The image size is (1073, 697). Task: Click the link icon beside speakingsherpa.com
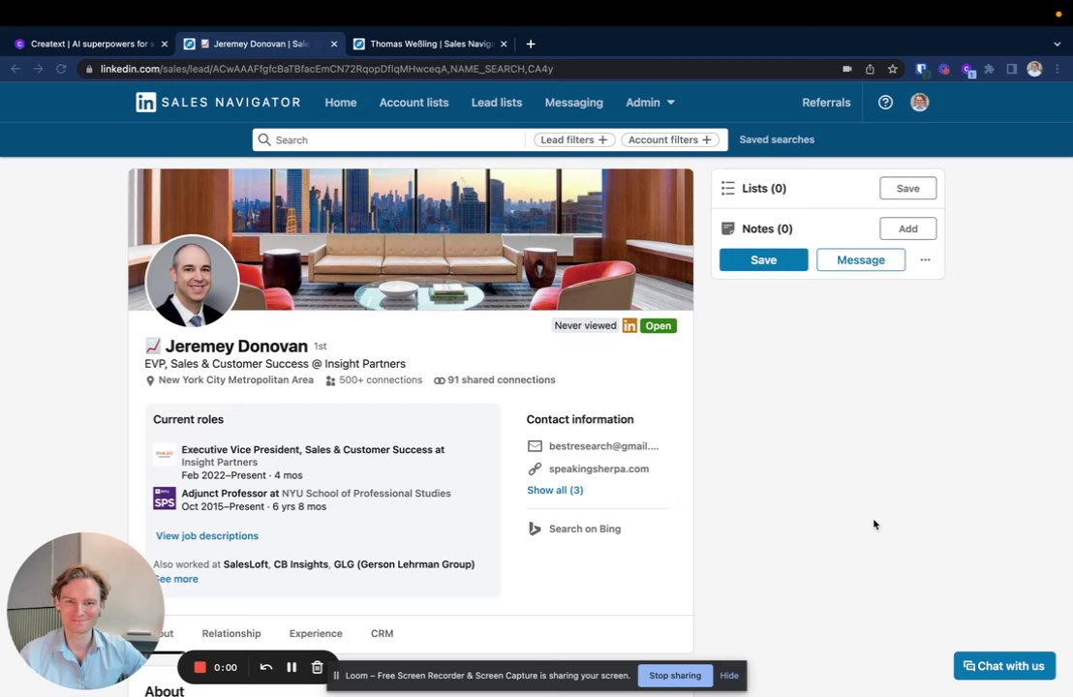pos(535,469)
